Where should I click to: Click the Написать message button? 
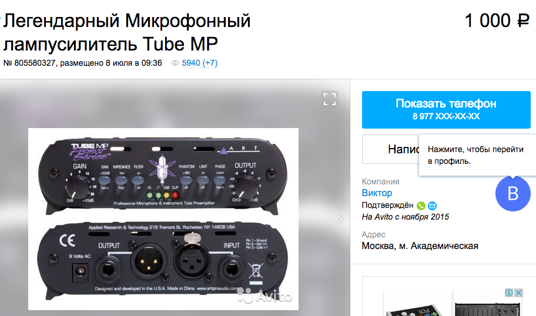pos(391,149)
